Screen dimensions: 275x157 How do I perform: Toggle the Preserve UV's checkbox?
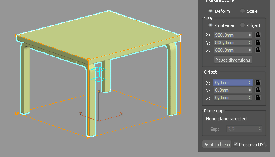(x=236, y=145)
